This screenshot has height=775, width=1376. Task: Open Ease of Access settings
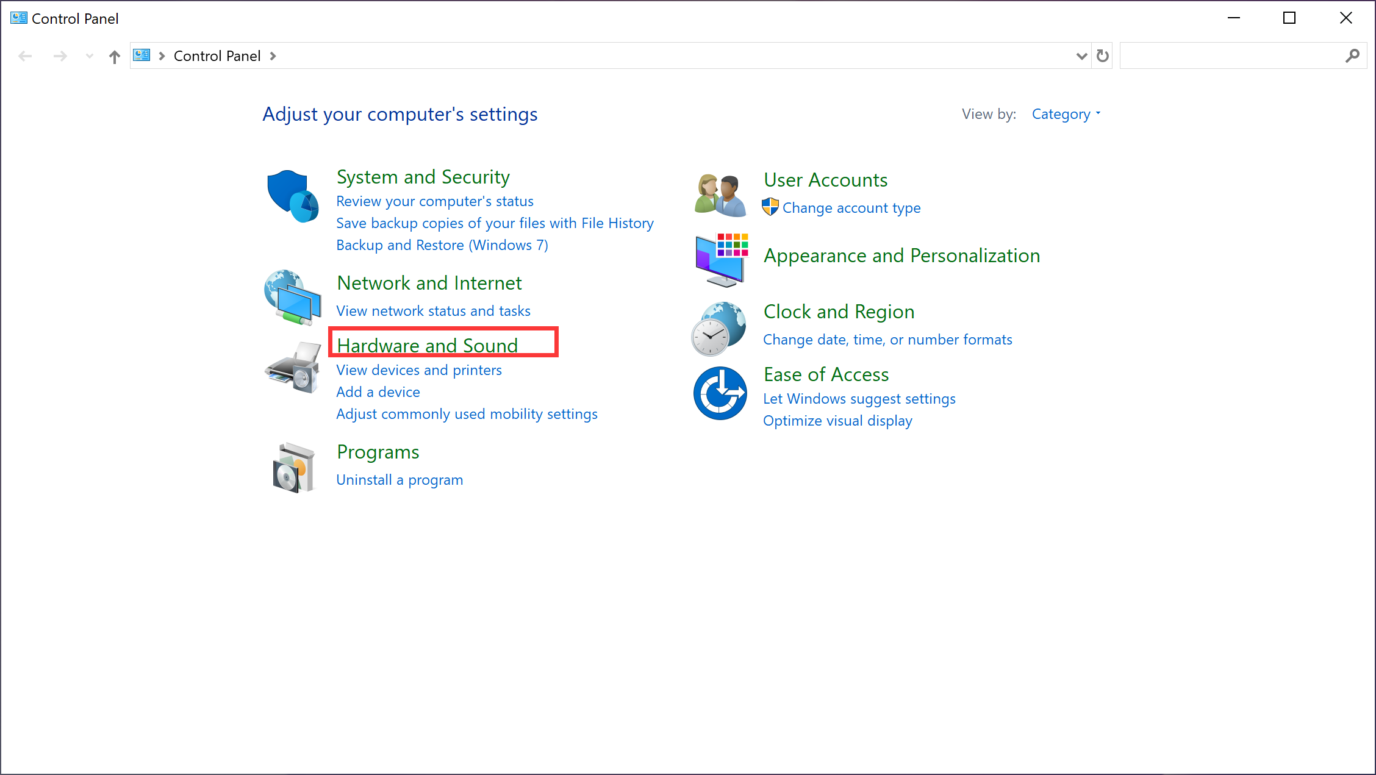825,373
